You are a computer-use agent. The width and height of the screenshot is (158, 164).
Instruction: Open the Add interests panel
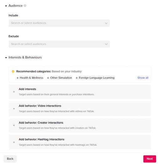pyautogui.click(x=80, y=92)
